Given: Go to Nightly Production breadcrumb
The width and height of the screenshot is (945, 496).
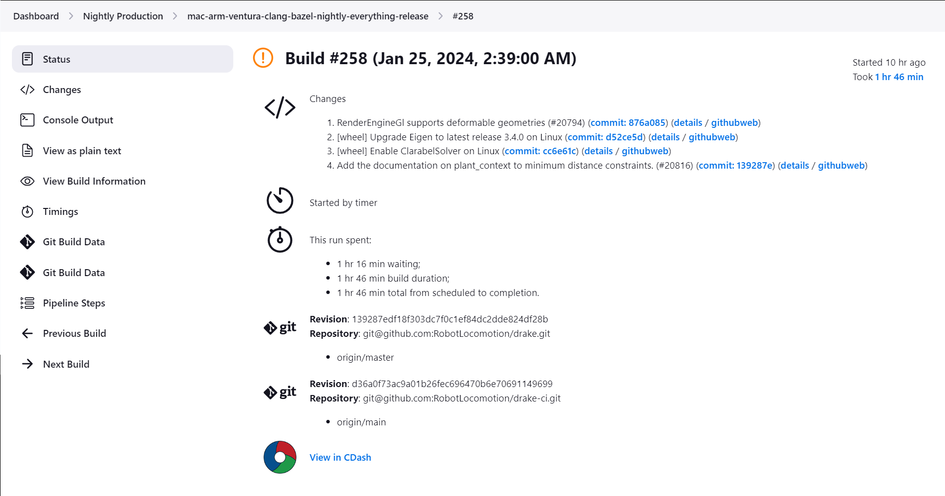Looking at the screenshot, I should pyautogui.click(x=123, y=16).
